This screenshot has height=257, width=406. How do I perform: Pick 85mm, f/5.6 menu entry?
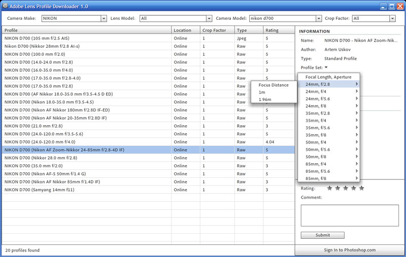point(329,171)
